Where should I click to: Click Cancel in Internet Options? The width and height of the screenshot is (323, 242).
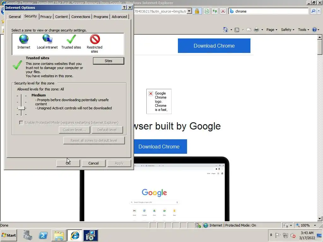point(93,163)
